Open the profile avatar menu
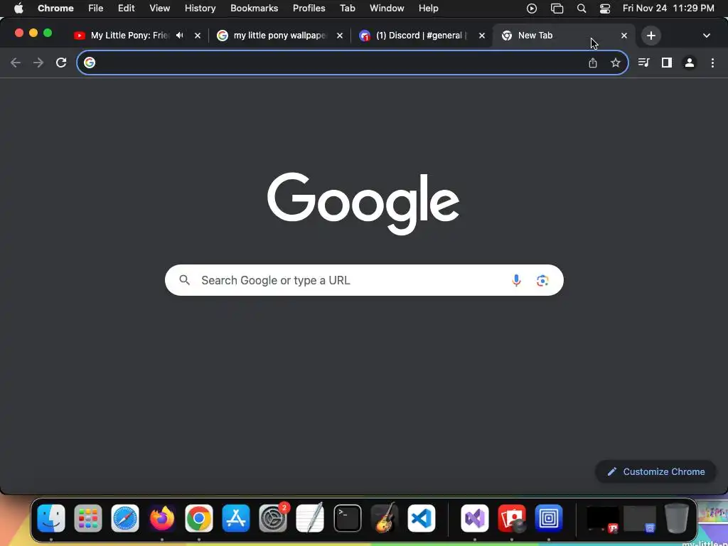Image resolution: width=728 pixels, height=546 pixels. (x=690, y=63)
